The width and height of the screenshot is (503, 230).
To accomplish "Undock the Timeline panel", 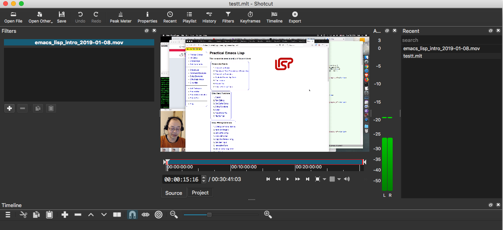I will (x=491, y=205).
